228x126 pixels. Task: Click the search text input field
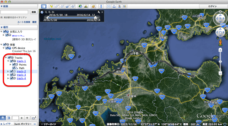click(14, 12)
